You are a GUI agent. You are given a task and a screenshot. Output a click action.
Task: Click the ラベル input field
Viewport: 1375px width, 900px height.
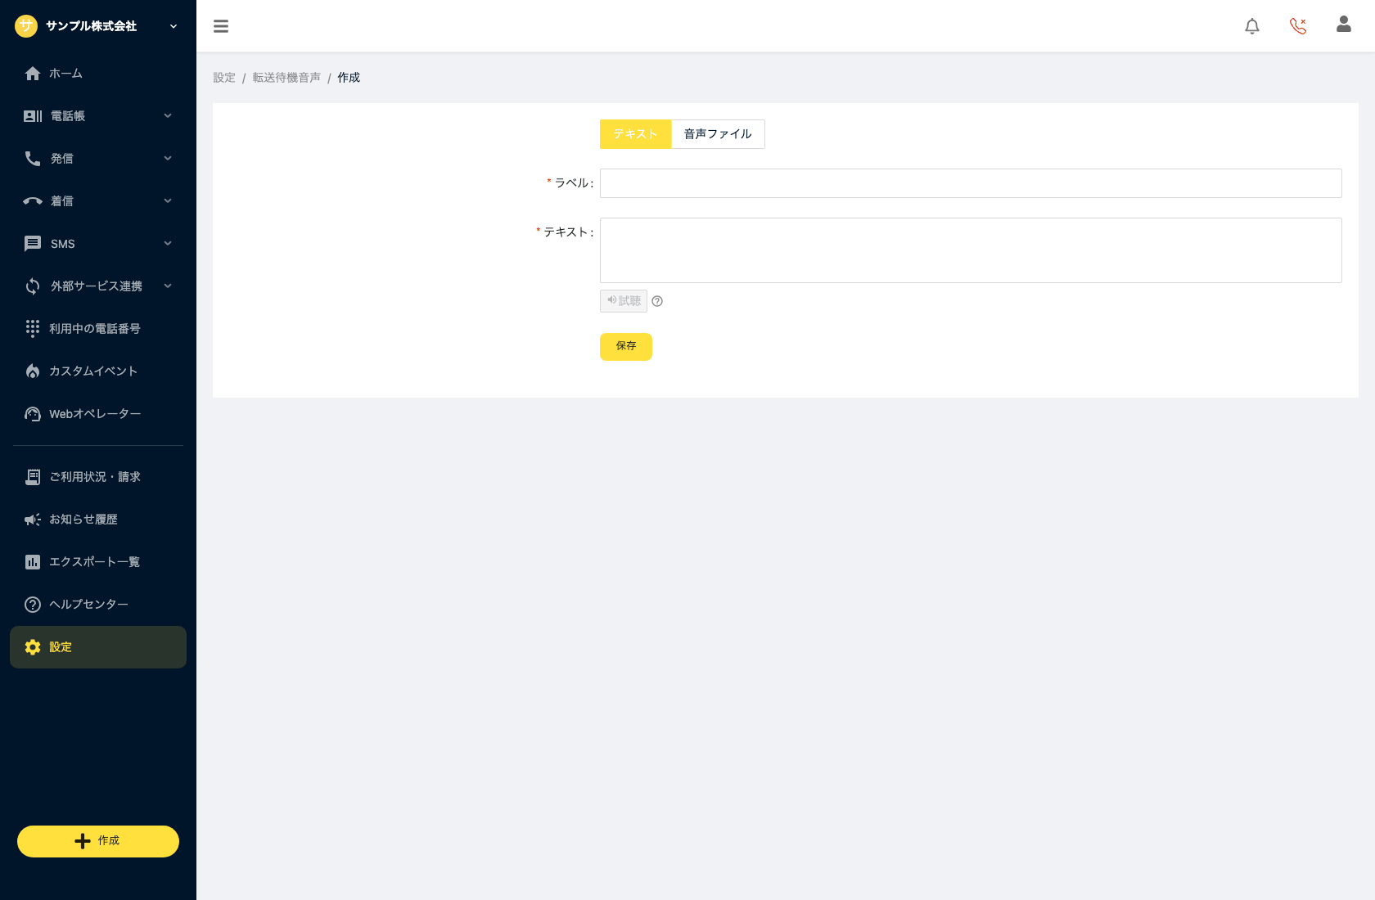pos(971,183)
